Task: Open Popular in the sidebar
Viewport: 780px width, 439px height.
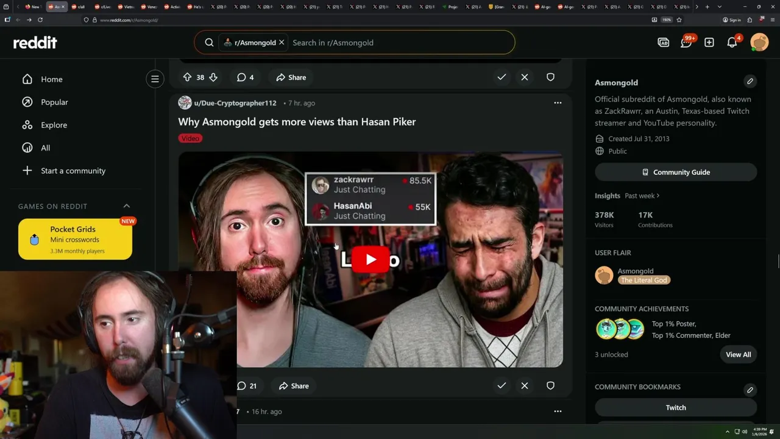Action: [54, 102]
